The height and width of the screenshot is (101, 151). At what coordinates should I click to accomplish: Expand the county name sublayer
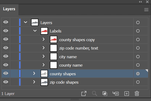[x=44, y=65]
